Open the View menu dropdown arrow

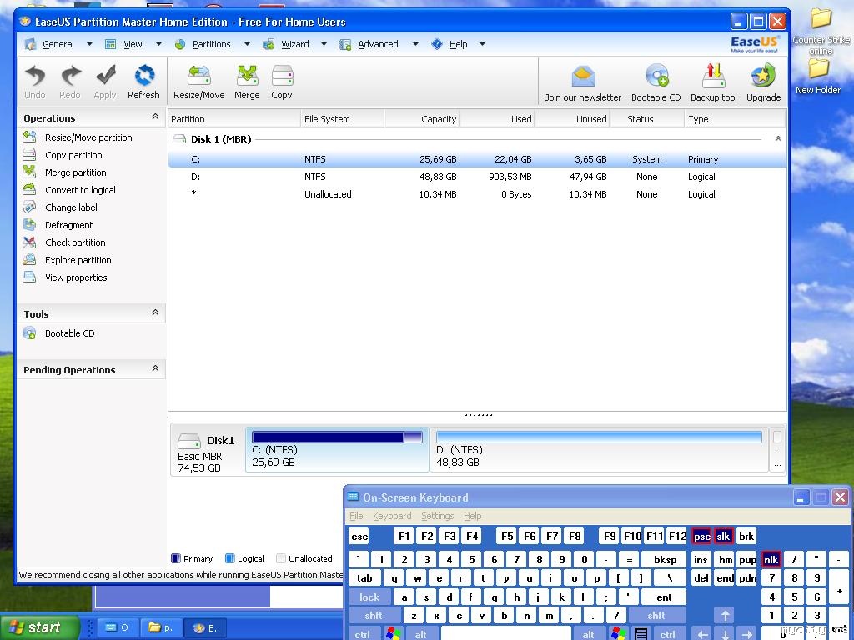158,44
